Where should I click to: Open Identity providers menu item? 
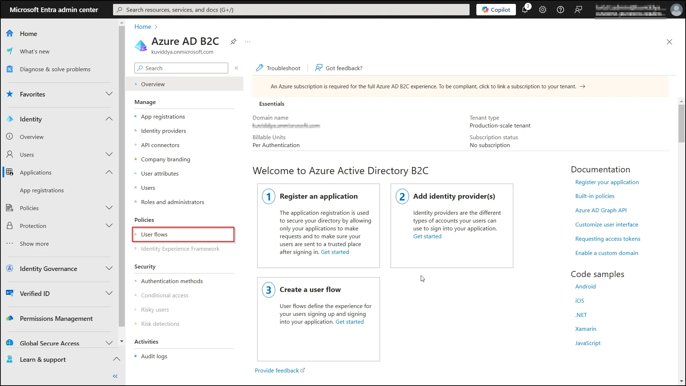point(163,131)
